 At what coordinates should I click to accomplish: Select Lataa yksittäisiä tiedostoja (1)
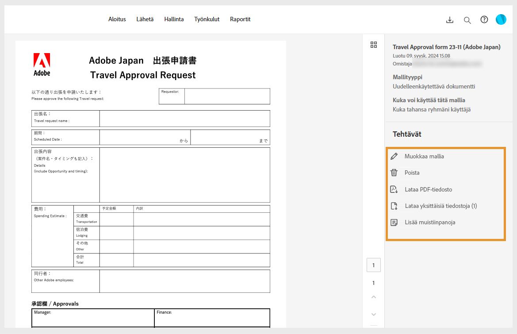(441, 206)
